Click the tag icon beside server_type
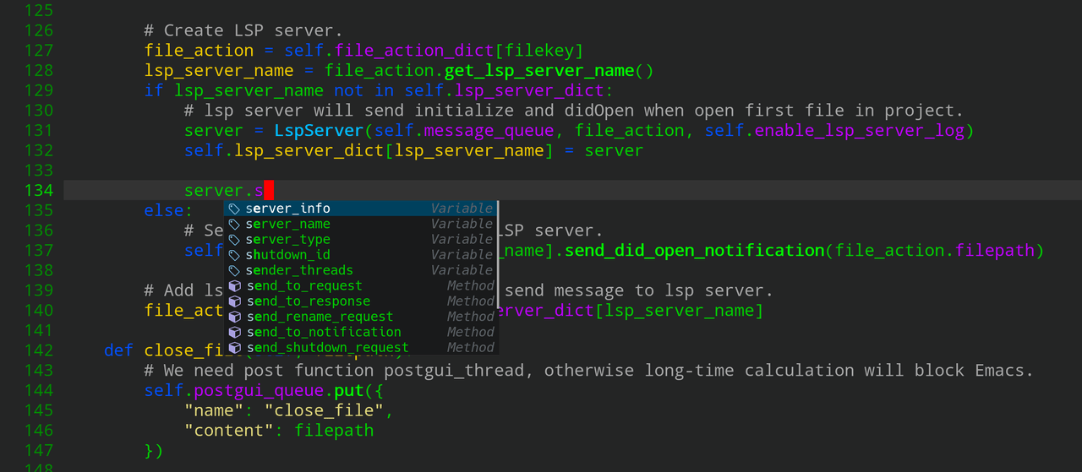1082x472 pixels. (x=234, y=240)
